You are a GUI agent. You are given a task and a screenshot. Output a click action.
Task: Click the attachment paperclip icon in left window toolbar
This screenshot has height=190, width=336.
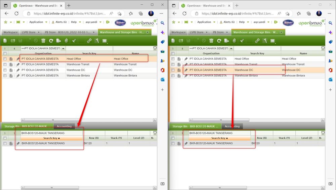66,41
